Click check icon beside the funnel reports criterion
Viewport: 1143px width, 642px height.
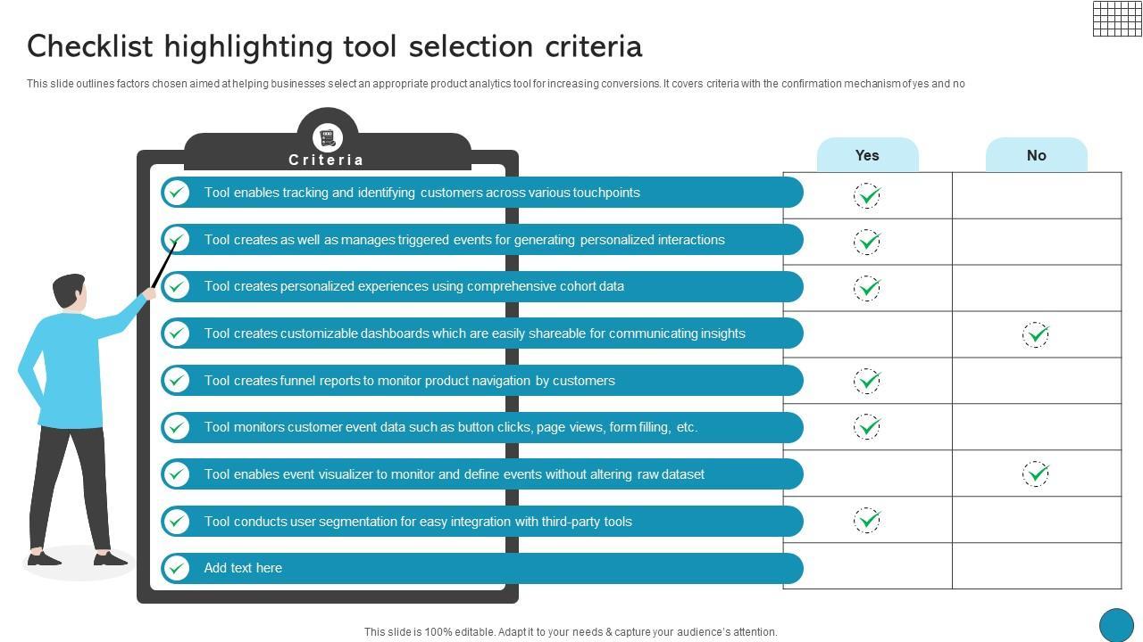coord(177,381)
